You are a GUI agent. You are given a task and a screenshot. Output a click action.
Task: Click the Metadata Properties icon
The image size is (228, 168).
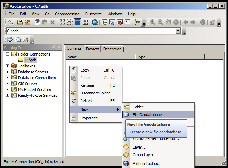coord(25,40)
